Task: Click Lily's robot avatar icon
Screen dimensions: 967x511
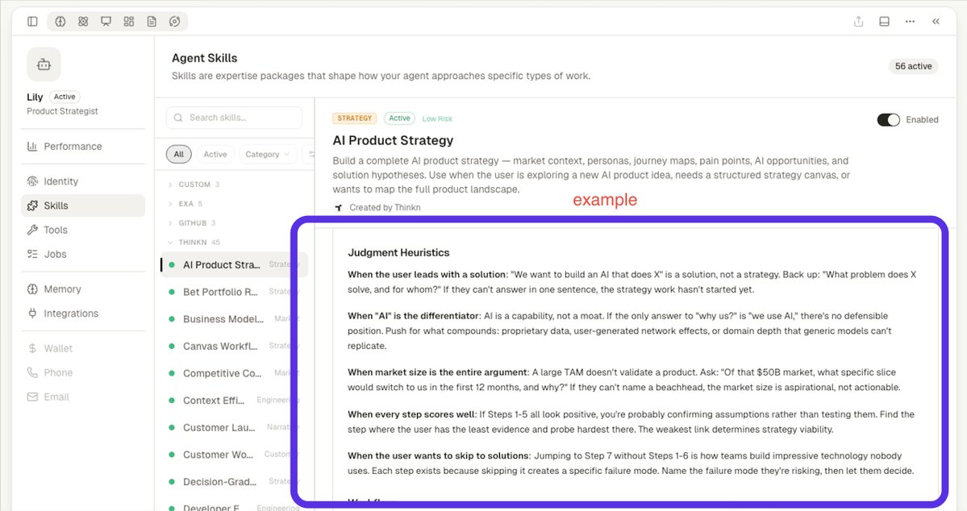Action: click(44, 64)
